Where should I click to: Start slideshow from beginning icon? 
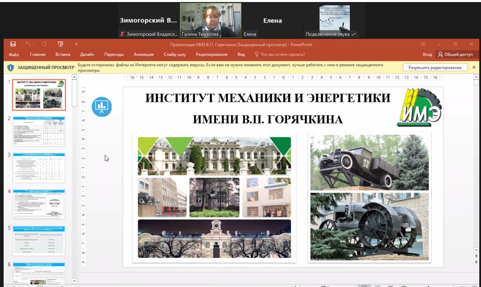pyautogui.click(x=60, y=44)
